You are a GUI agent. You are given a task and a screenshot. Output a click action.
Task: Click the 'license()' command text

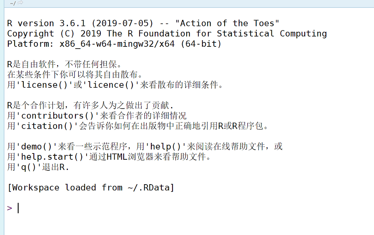(x=45, y=85)
